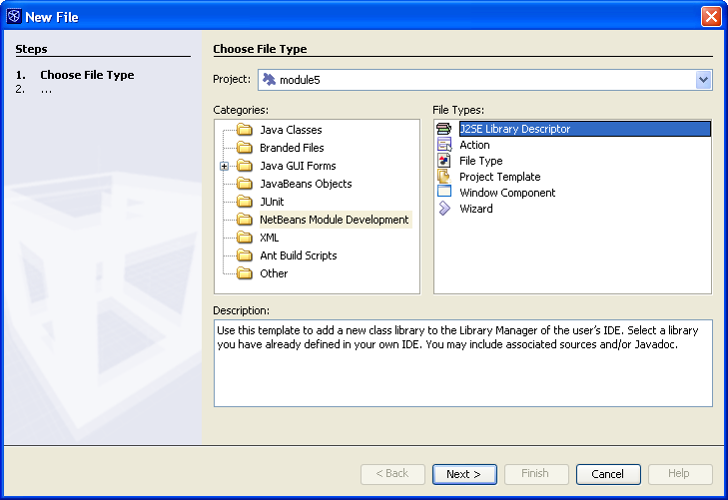The width and height of the screenshot is (728, 500).
Task: Select the Ant Build Scripts category
Action: pyautogui.click(x=298, y=255)
